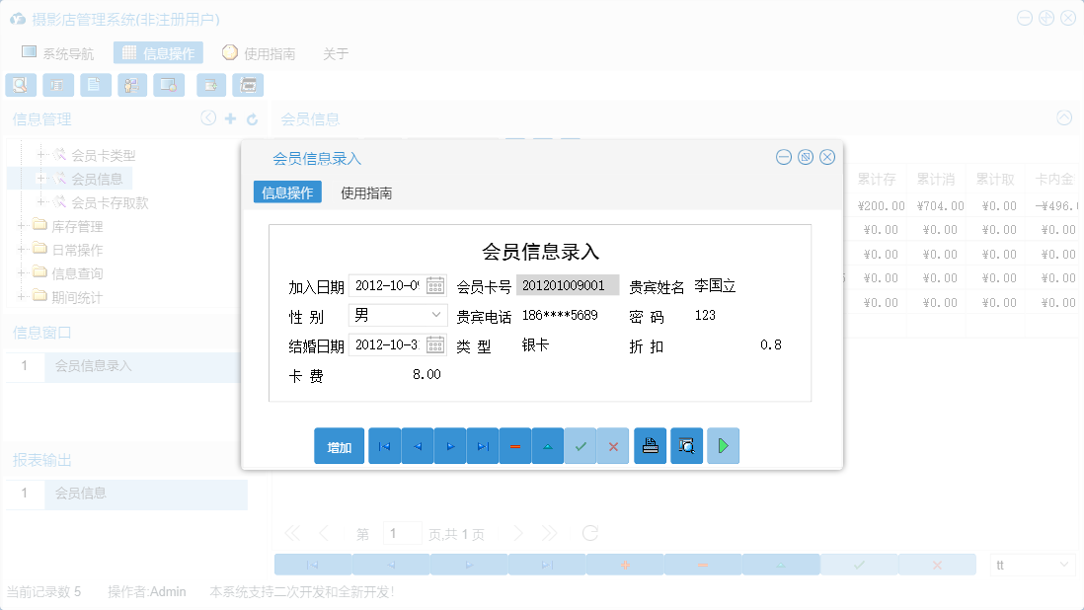The width and height of the screenshot is (1084, 610).
Task: Advance to the next record
Action: (449, 445)
